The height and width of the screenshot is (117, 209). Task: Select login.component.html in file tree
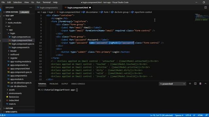(x=22, y=40)
